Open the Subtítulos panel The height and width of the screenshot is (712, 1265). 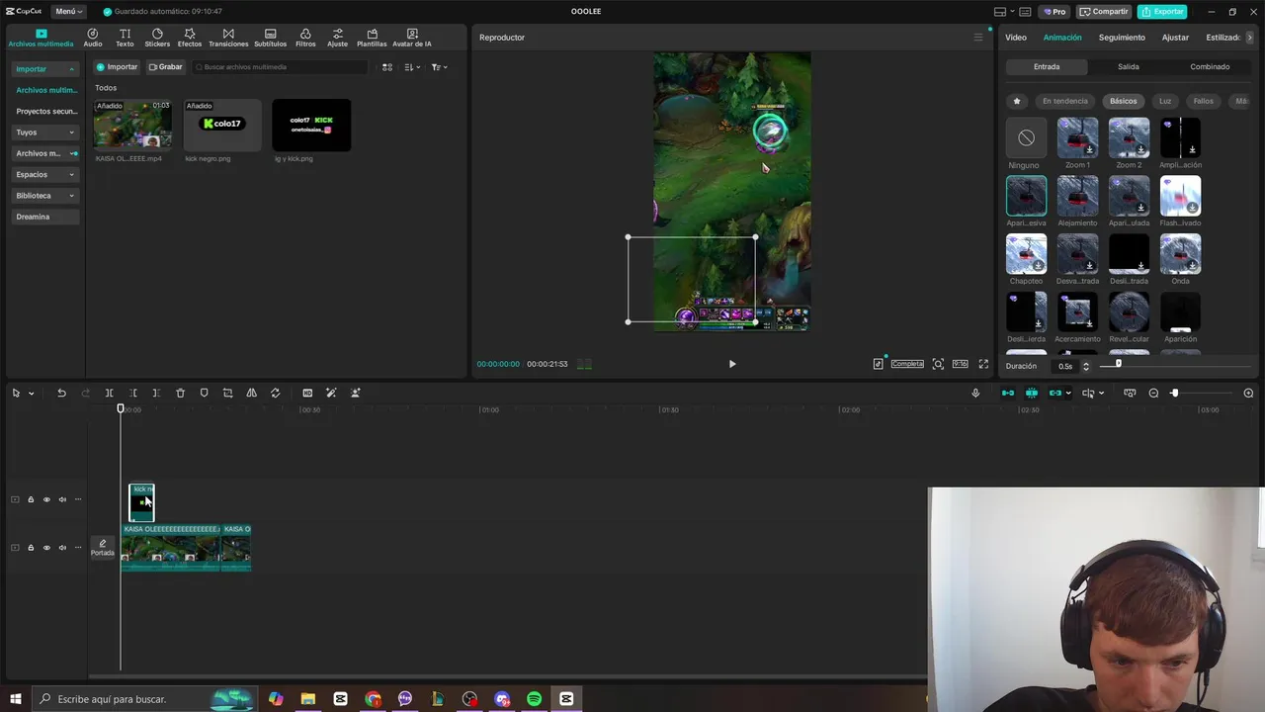270,38
